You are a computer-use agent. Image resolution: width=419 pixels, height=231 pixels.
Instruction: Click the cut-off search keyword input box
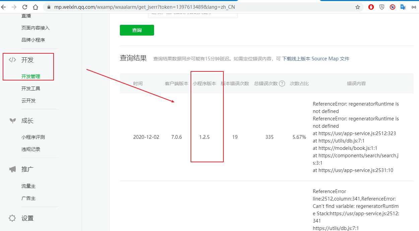click(x=193, y=15)
